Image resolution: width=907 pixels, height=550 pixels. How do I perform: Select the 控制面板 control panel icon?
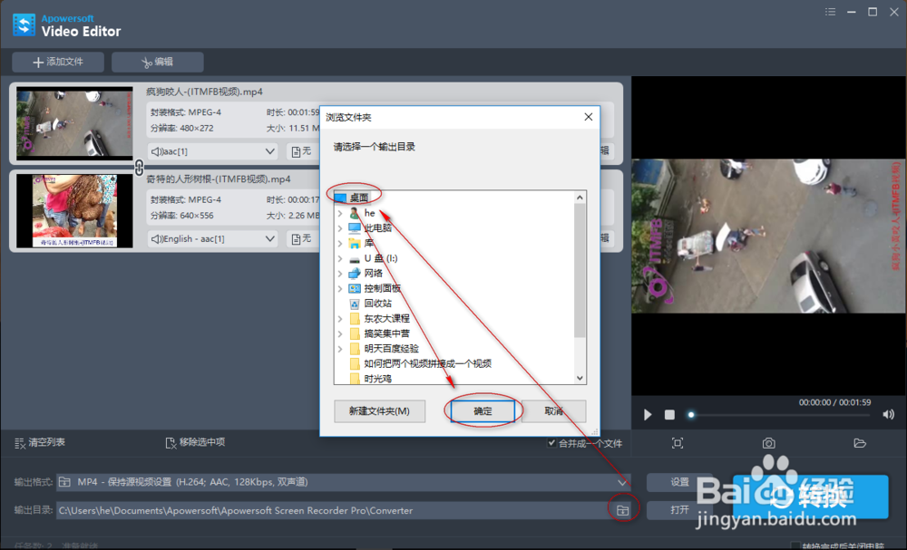[x=355, y=288]
